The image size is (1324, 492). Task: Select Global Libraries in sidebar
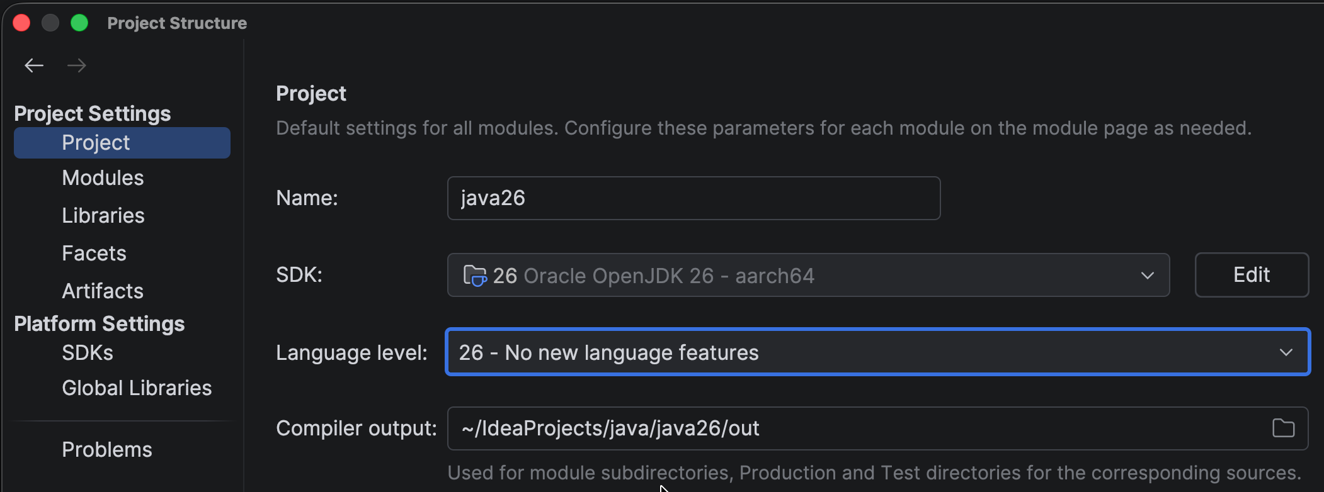coord(137,388)
